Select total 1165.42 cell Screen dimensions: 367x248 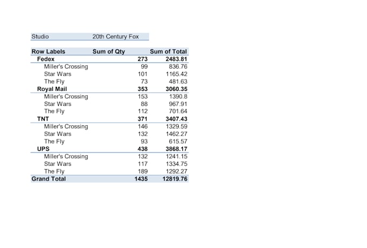[x=176, y=74]
